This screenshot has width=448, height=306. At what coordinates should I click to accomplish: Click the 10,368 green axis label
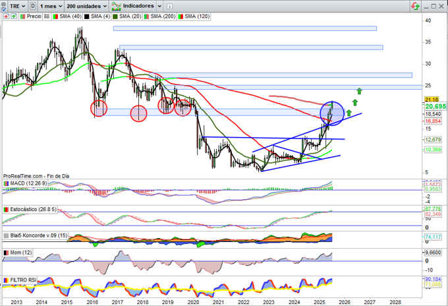(x=433, y=150)
